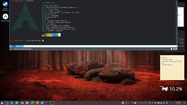Select the Shell No. 2 tab
This screenshot has width=187, height=105.
20,46
